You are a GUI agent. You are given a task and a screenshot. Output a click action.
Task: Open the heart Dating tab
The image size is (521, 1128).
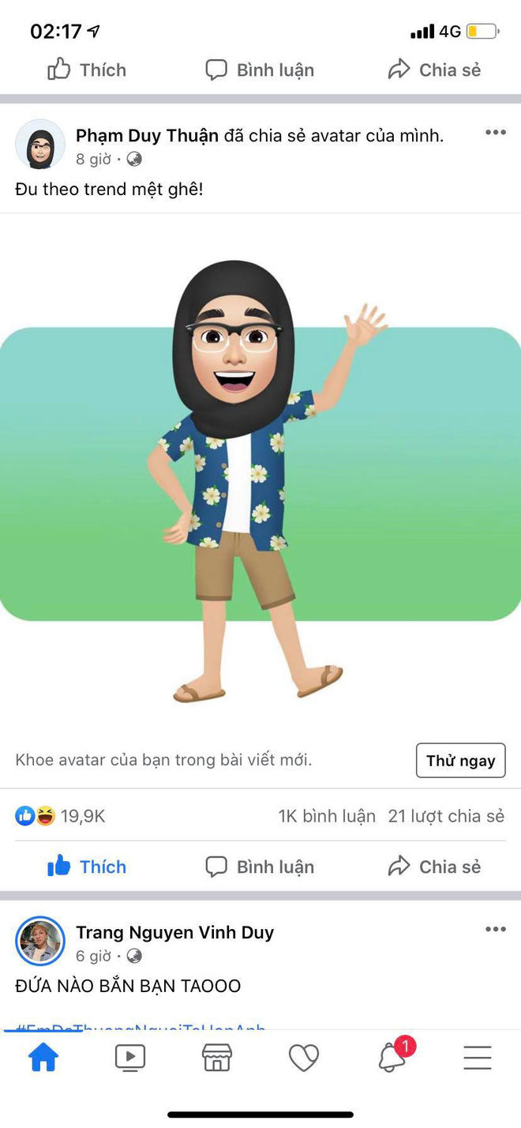[x=304, y=1058]
